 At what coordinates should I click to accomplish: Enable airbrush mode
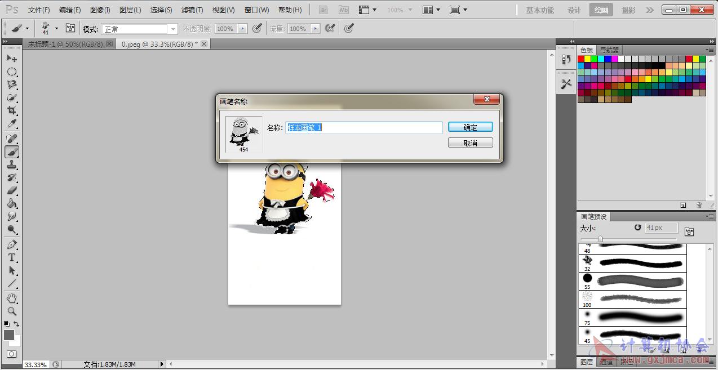click(x=330, y=28)
